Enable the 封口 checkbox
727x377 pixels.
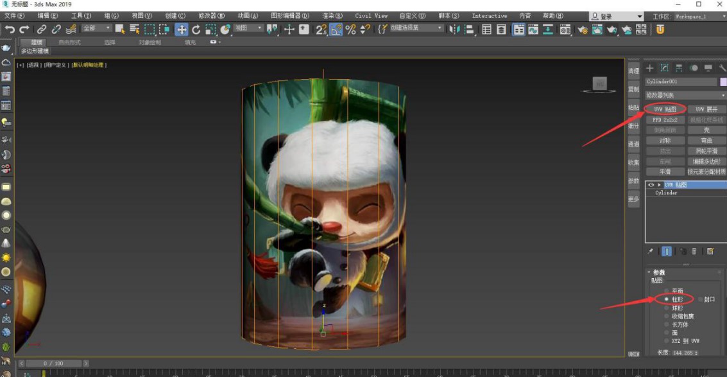[x=700, y=299]
